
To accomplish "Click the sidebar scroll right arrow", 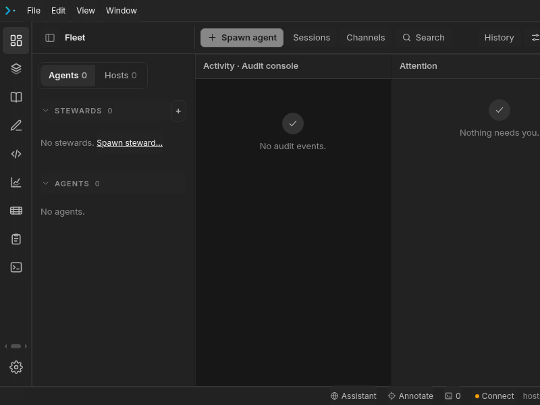I will click(x=26, y=346).
